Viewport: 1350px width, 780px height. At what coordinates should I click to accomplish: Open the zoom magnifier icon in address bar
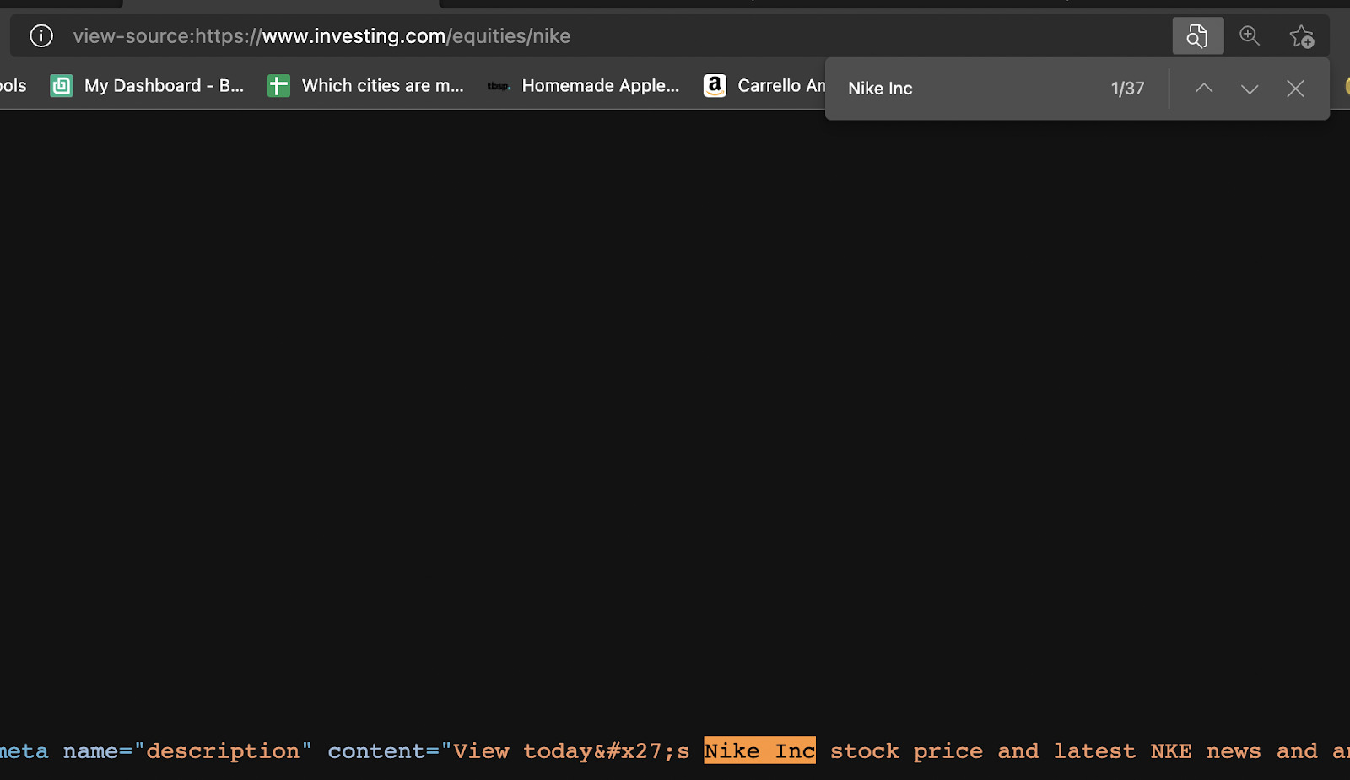[x=1250, y=35]
